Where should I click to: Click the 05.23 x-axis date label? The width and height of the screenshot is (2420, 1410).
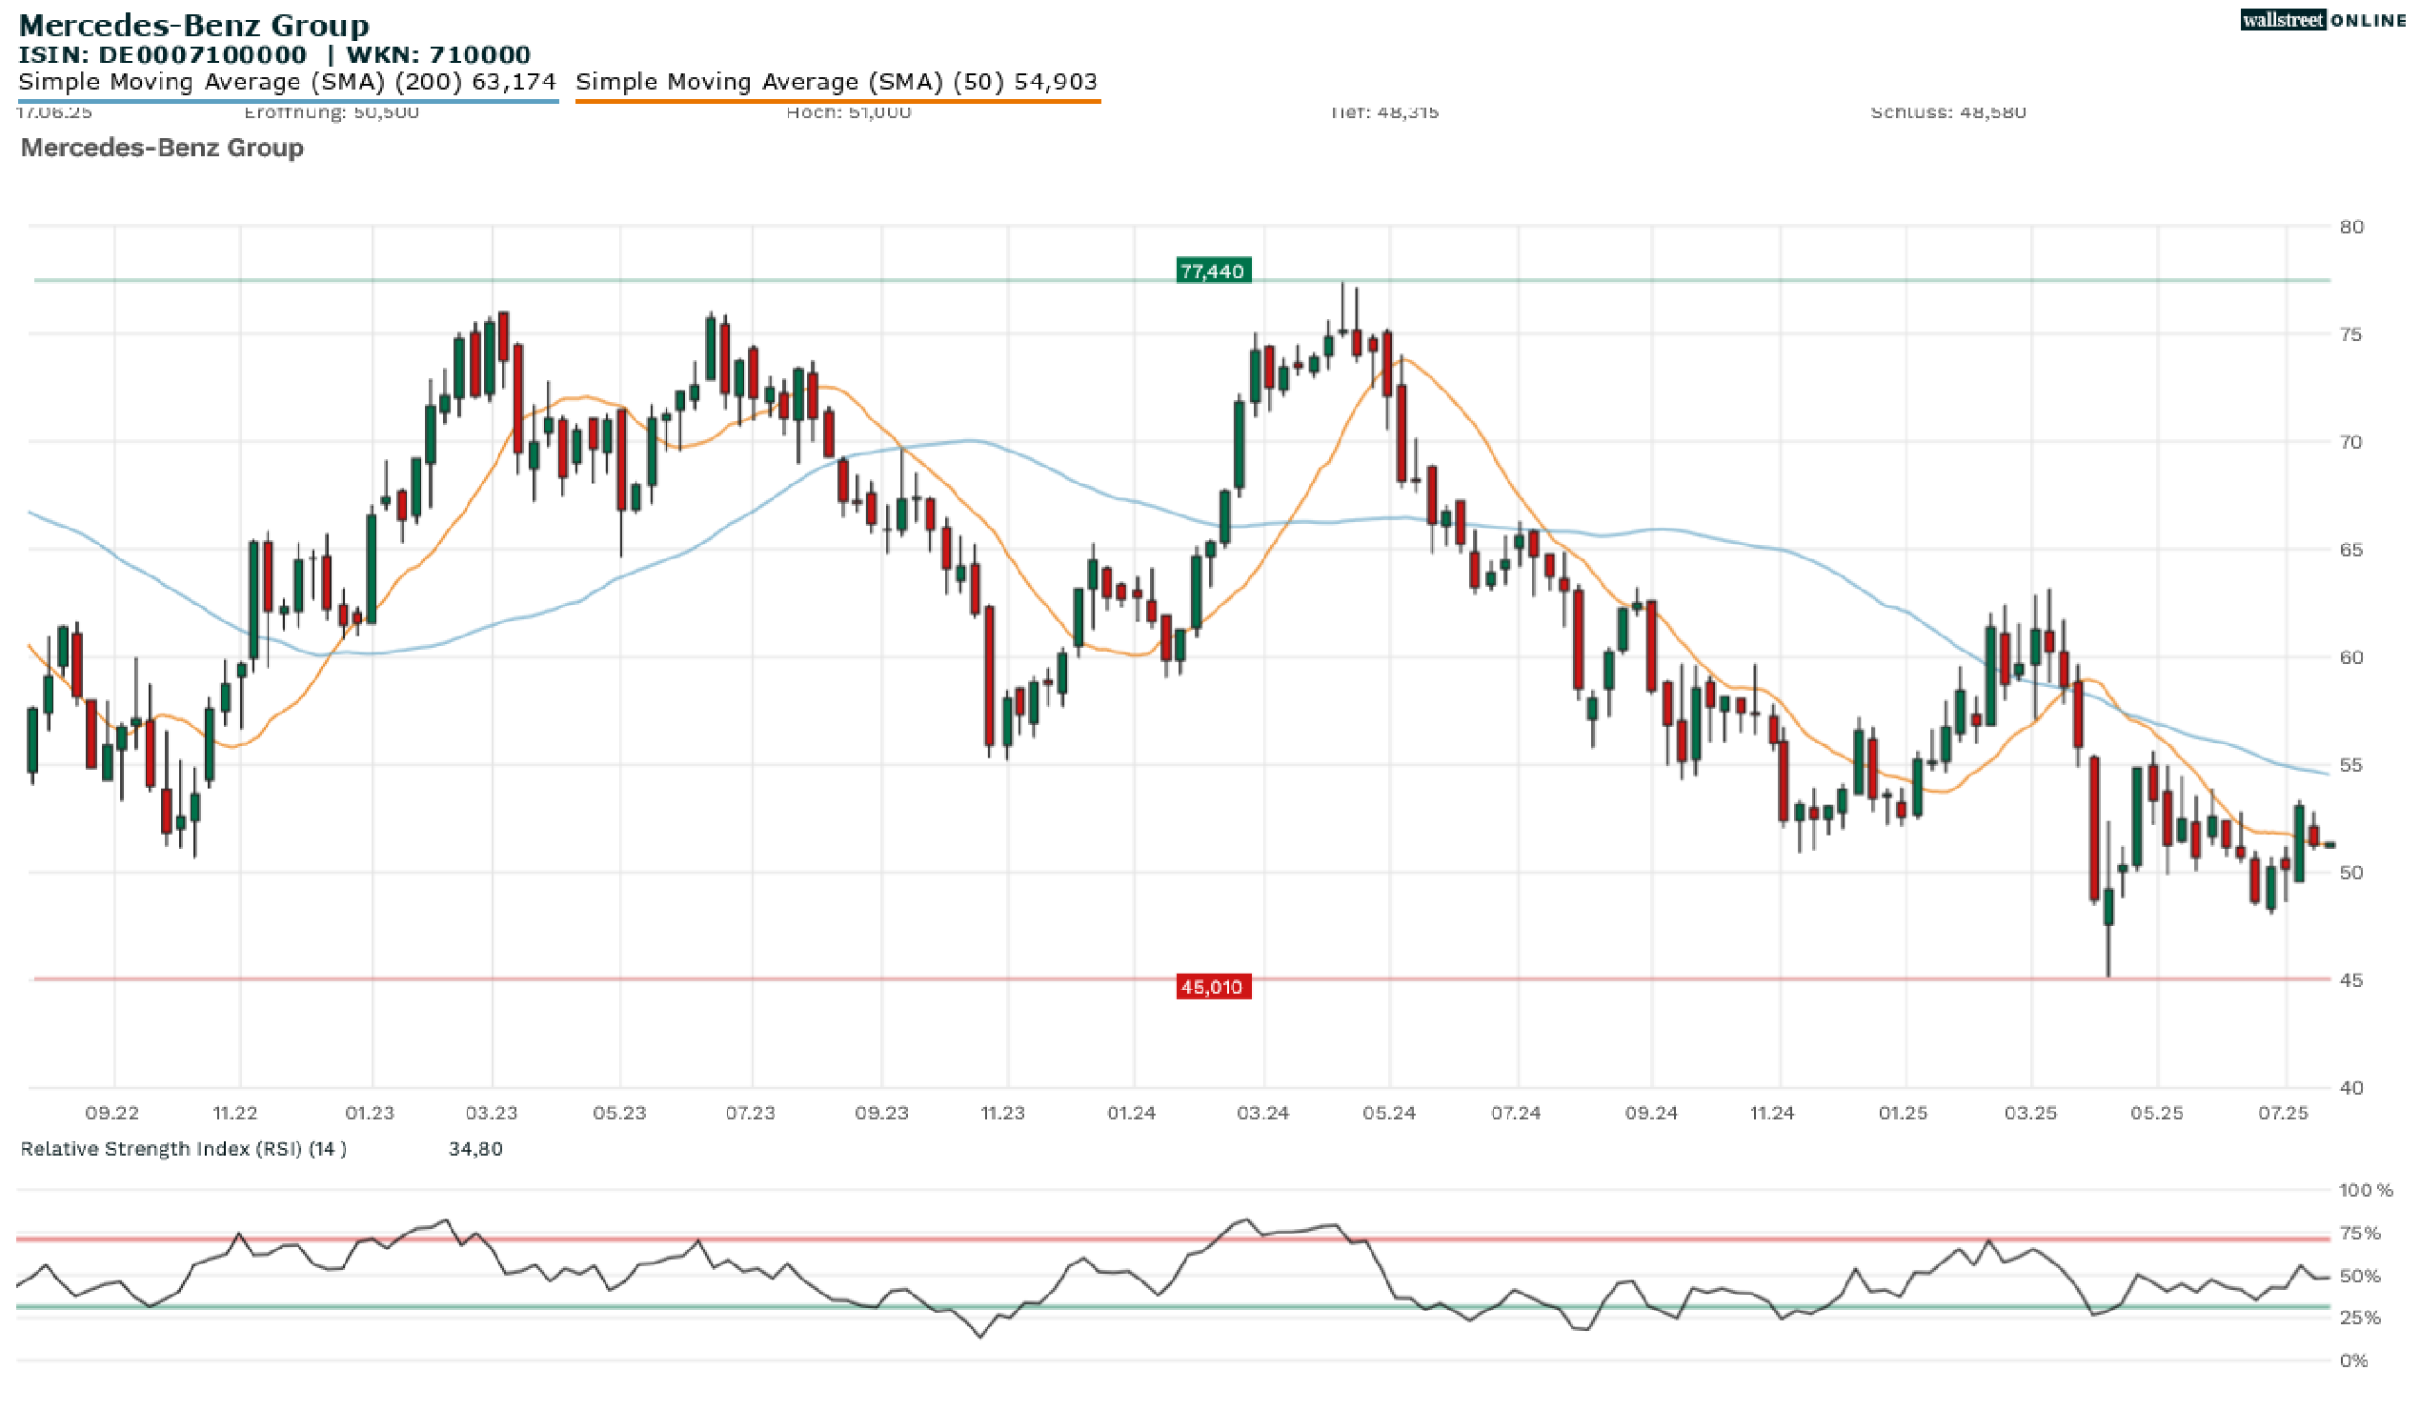click(619, 1113)
